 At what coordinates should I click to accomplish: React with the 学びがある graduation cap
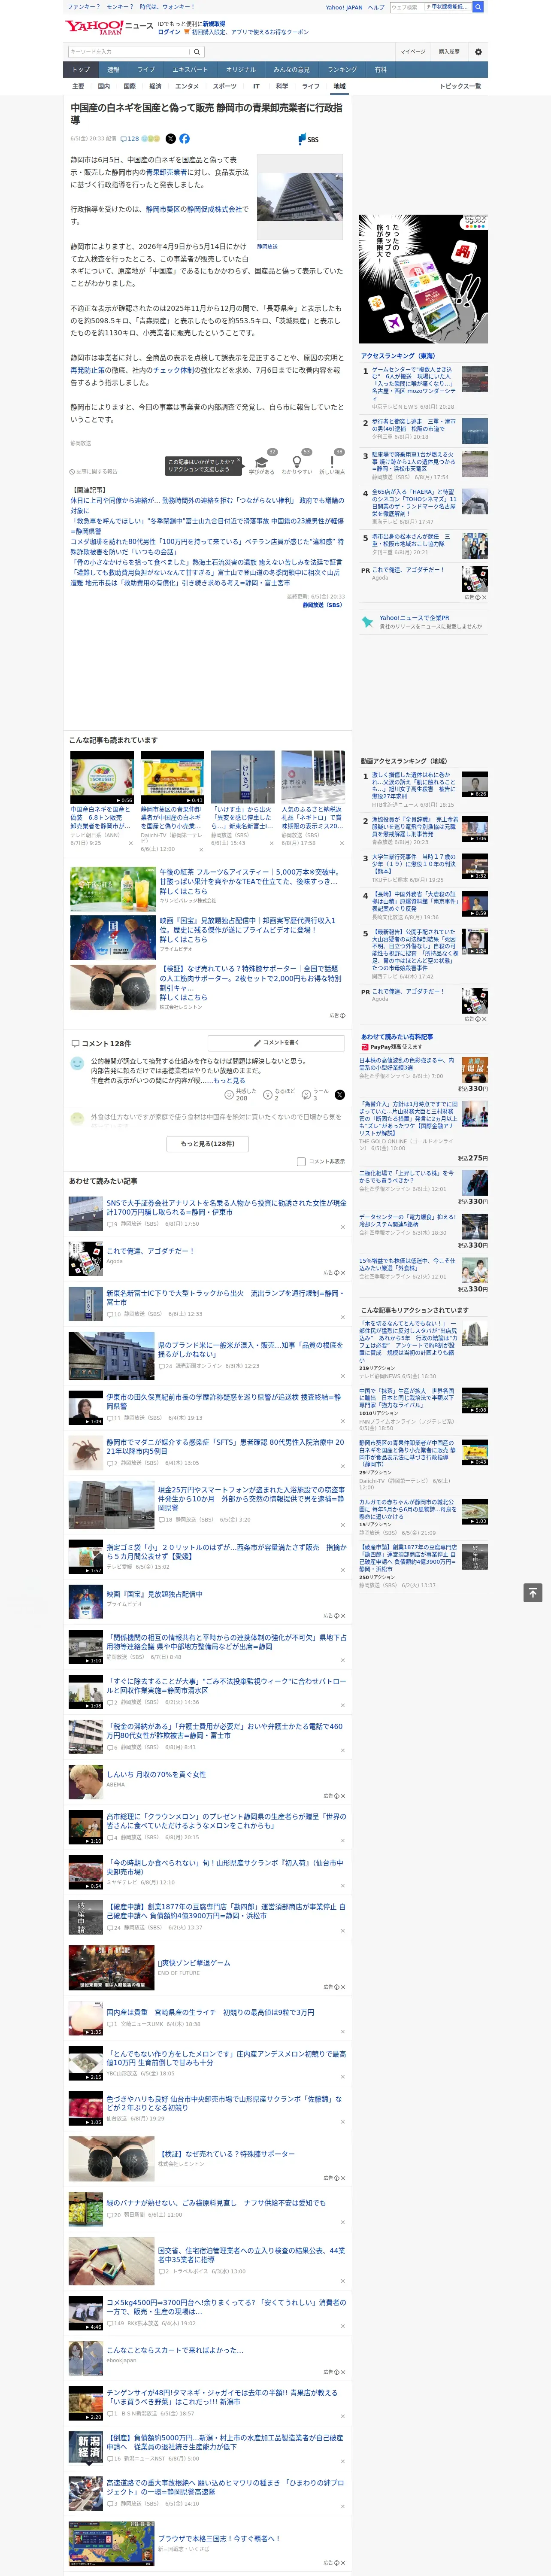(262, 462)
